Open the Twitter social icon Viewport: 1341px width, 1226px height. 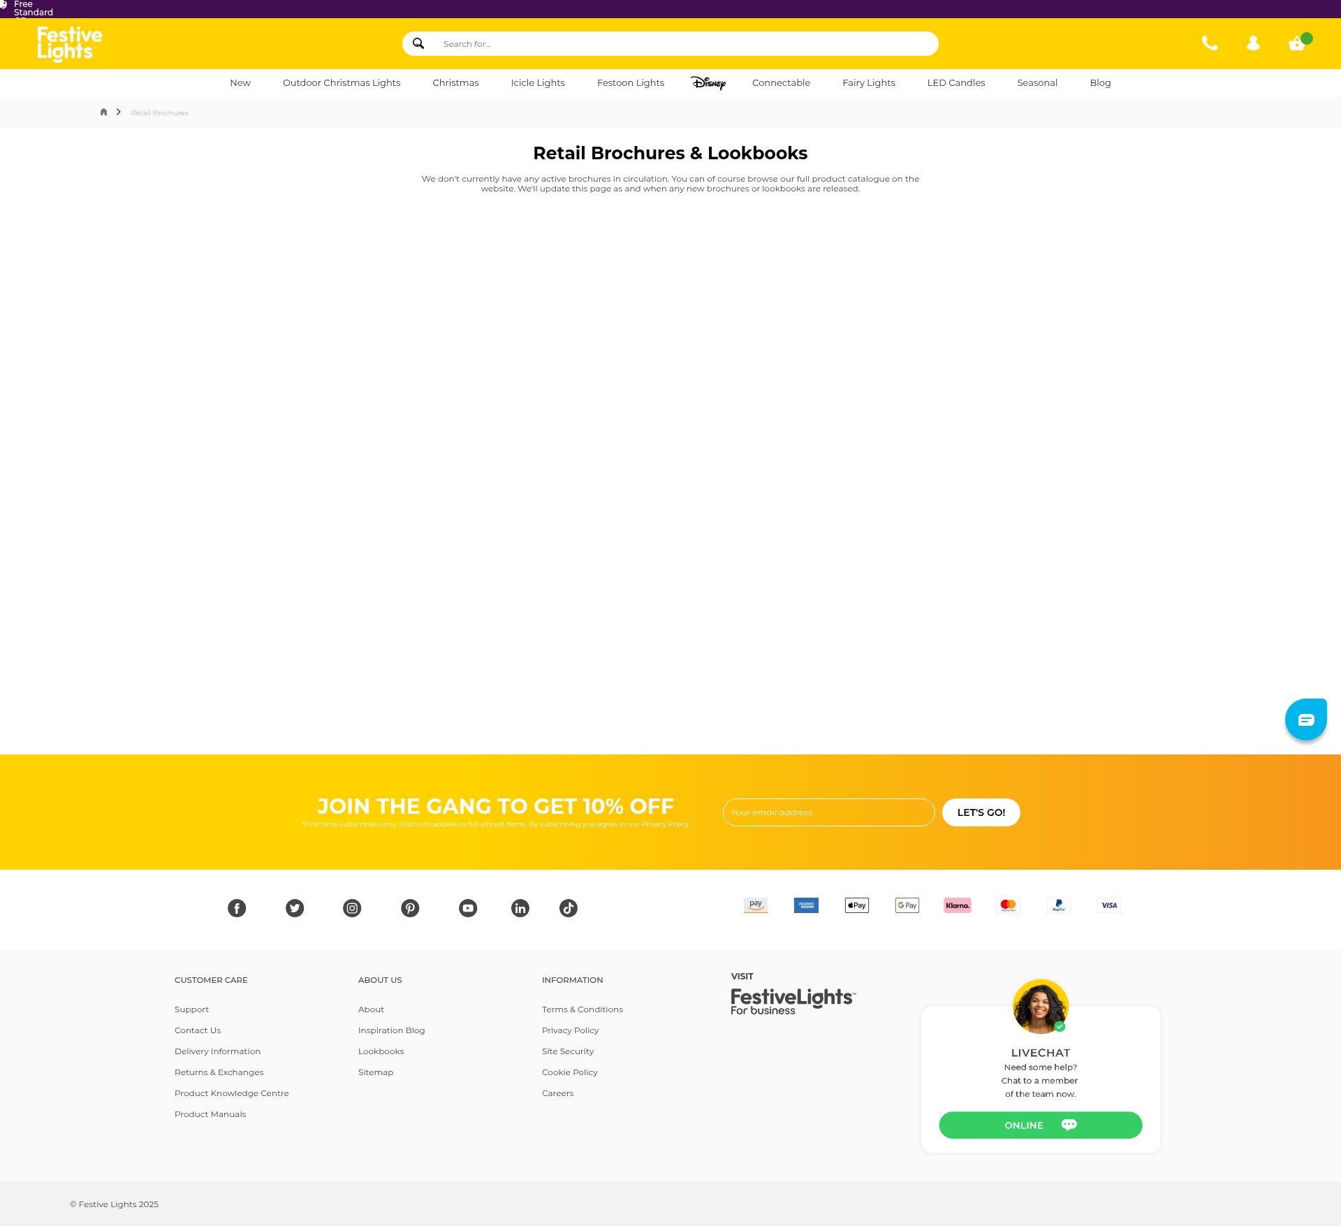point(295,908)
